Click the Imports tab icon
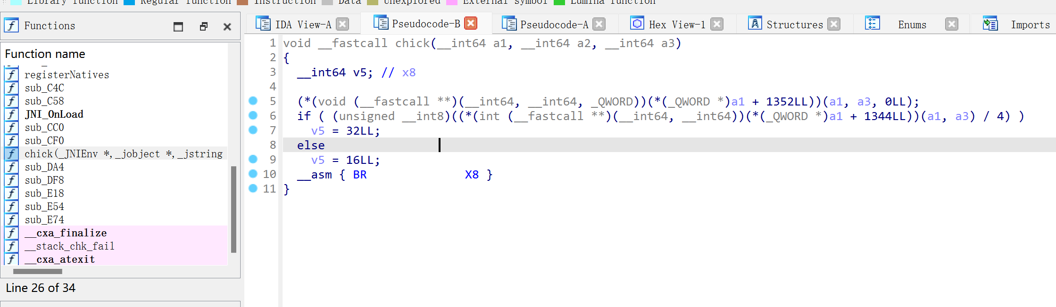Screen dimensions: 1056x307 (x=990, y=24)
